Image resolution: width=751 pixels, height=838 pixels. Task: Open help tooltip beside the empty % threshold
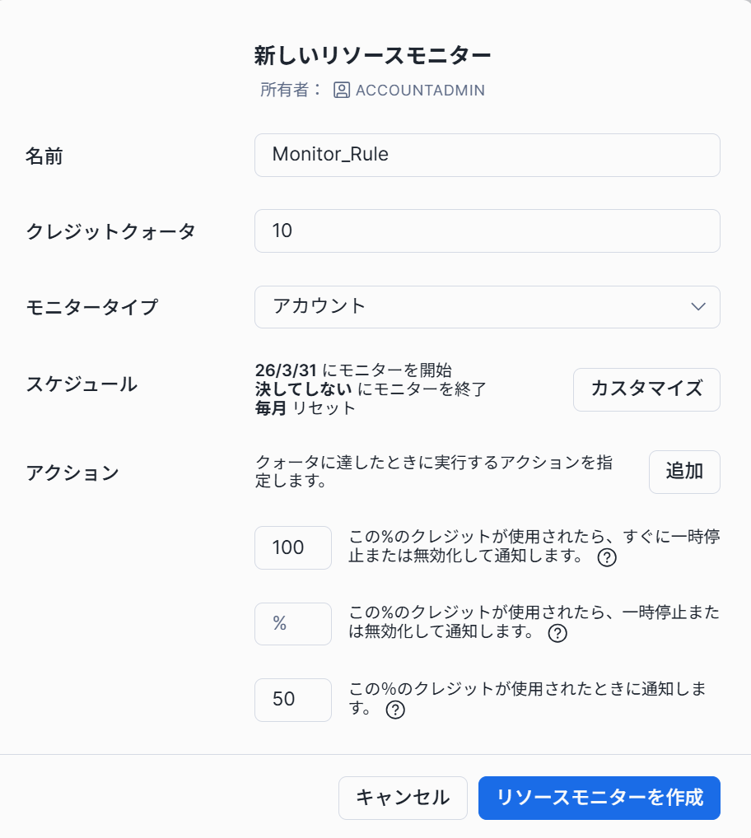coord(557,634)
